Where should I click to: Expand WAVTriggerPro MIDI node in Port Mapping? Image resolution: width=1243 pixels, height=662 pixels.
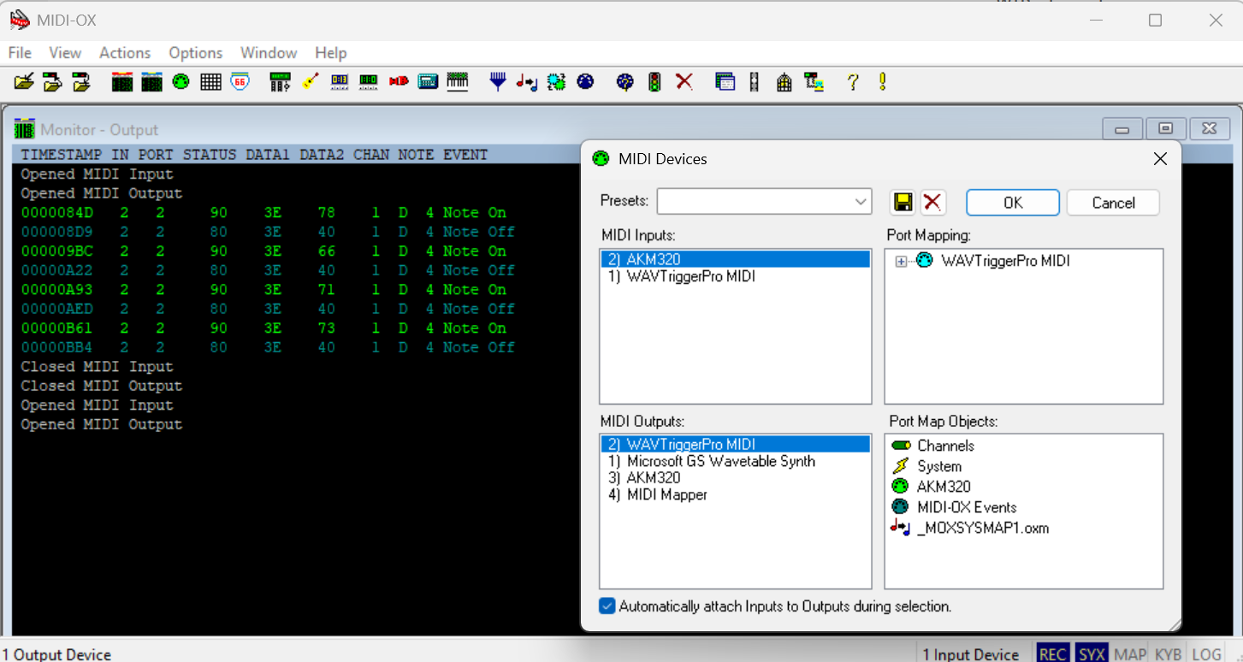pyautogui.click(x=901, y=262)
